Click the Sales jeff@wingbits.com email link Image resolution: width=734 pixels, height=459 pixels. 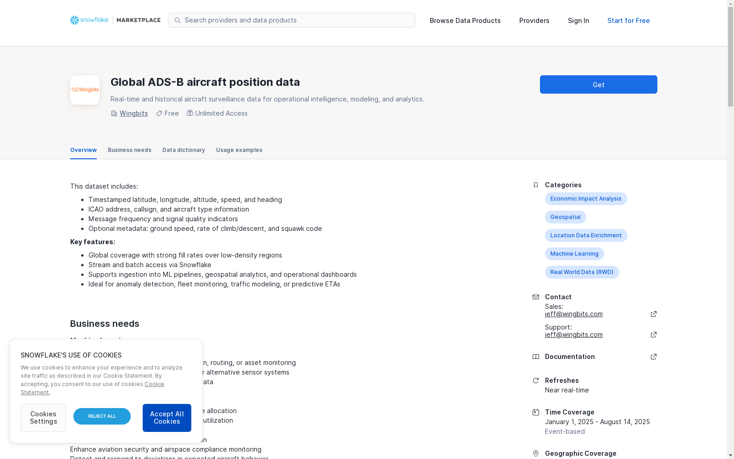(x=573, y=314)
